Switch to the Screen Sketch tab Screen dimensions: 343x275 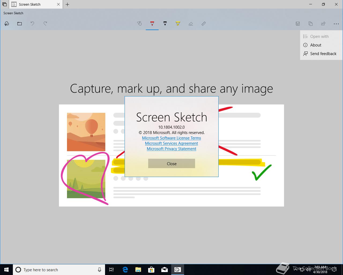click(36, 4)
